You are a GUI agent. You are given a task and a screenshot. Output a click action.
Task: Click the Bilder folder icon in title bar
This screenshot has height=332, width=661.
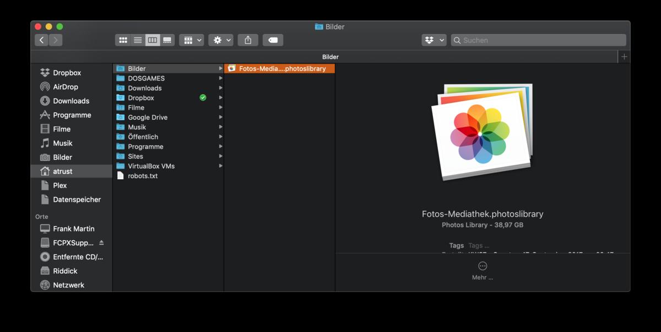pos(319,26)
